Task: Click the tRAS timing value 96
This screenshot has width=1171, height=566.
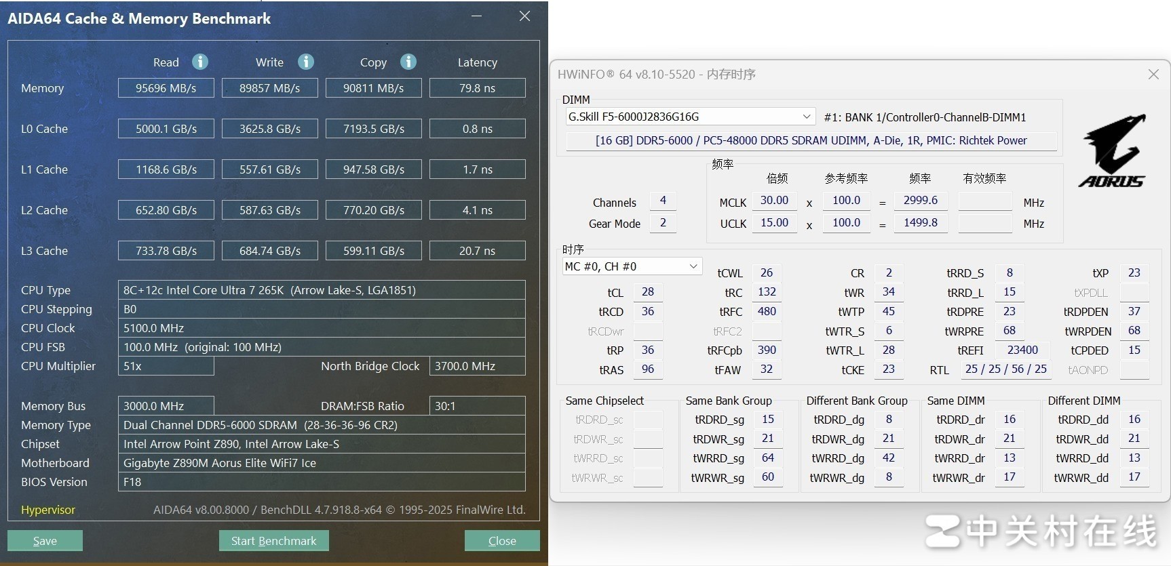Action: point(648,369)
